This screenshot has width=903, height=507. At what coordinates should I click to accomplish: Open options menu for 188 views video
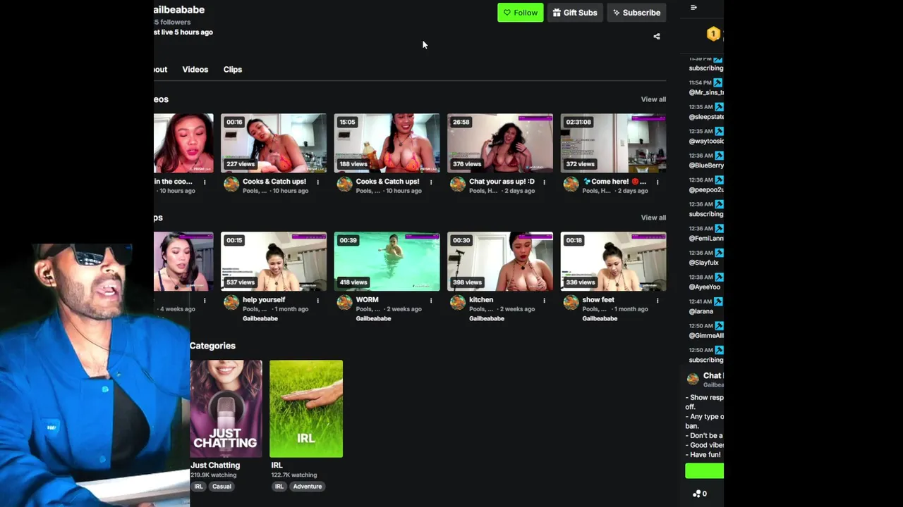(x=431, y=182)
